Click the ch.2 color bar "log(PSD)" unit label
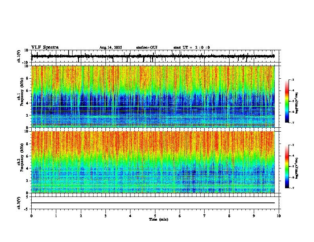 [x=297, y=168]
